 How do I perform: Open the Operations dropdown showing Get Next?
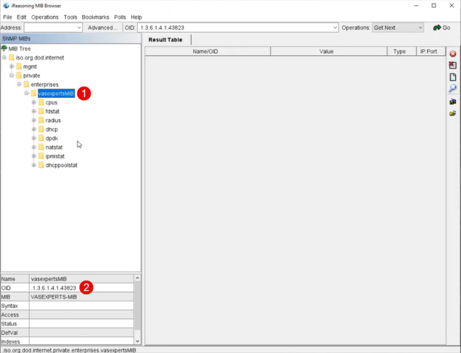420,28
